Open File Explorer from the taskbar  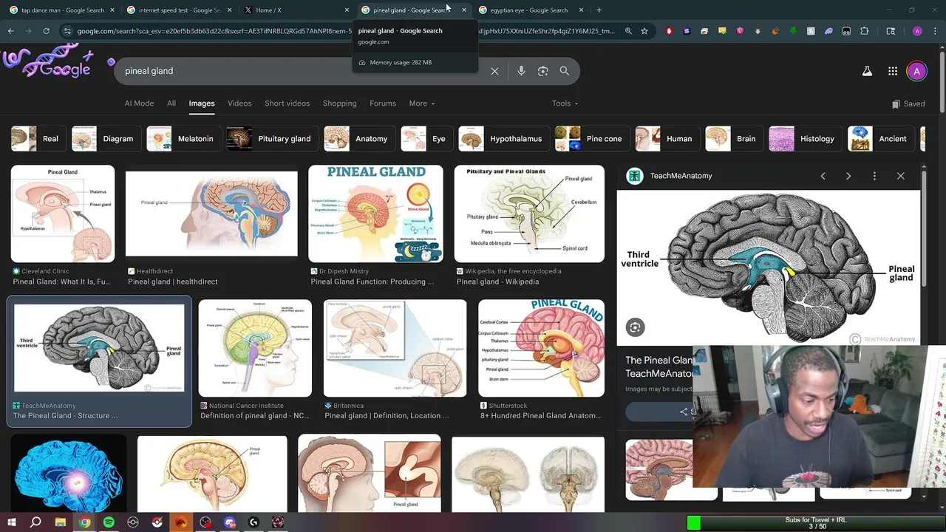[x=61, y=522]
